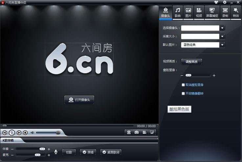This screenshot has width=242, height=162.
Task: Skip to next track
Action: 19,132
